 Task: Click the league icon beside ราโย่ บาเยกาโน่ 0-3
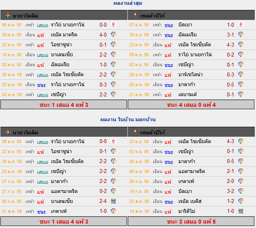[113, 85]
